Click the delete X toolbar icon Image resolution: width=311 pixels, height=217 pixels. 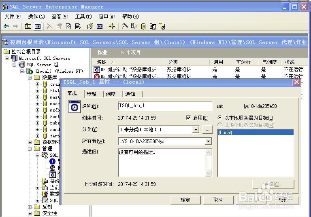[x=49, y=26]
